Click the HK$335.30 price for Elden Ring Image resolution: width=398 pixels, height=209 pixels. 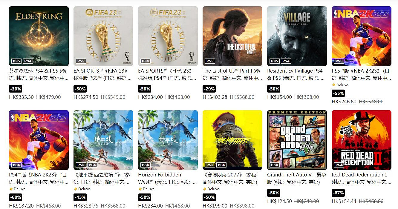21,97
